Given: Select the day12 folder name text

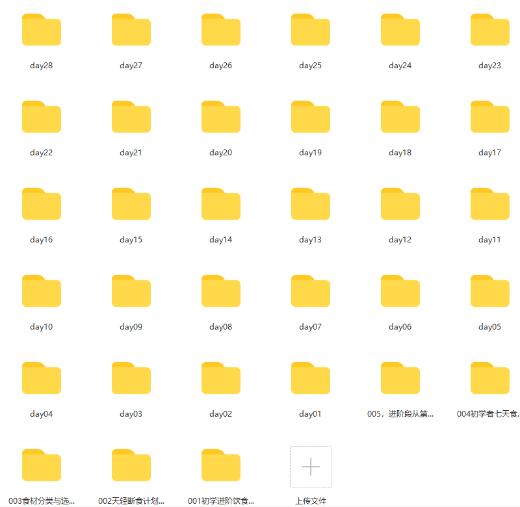Looking at the screenshot, I should point(400,240).
